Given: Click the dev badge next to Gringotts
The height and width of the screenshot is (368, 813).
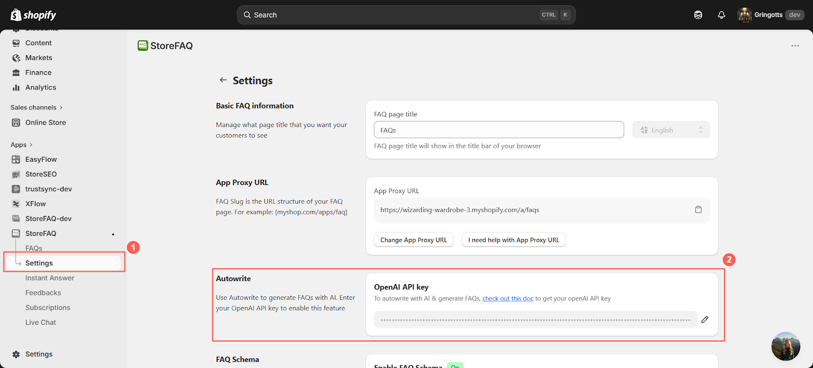Looking at the screenshot, I should (795, 15).
